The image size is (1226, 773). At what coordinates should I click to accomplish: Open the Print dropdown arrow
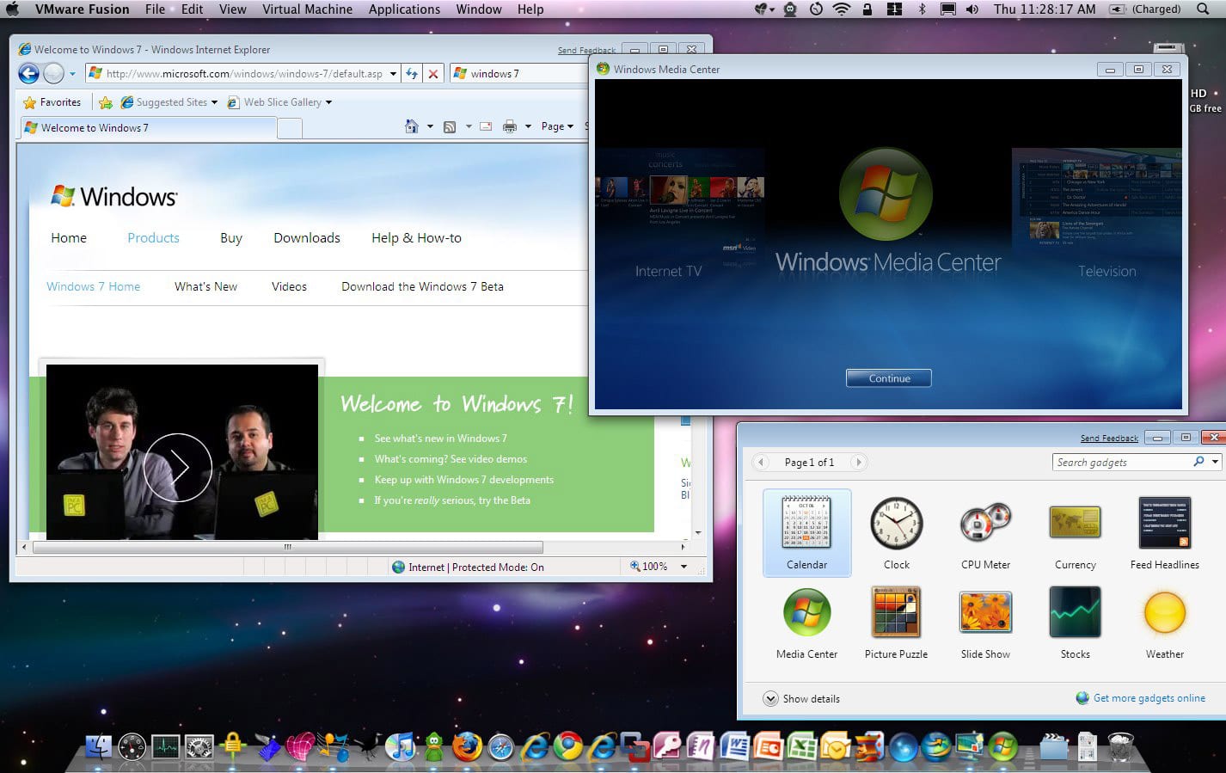coord(528,126)
